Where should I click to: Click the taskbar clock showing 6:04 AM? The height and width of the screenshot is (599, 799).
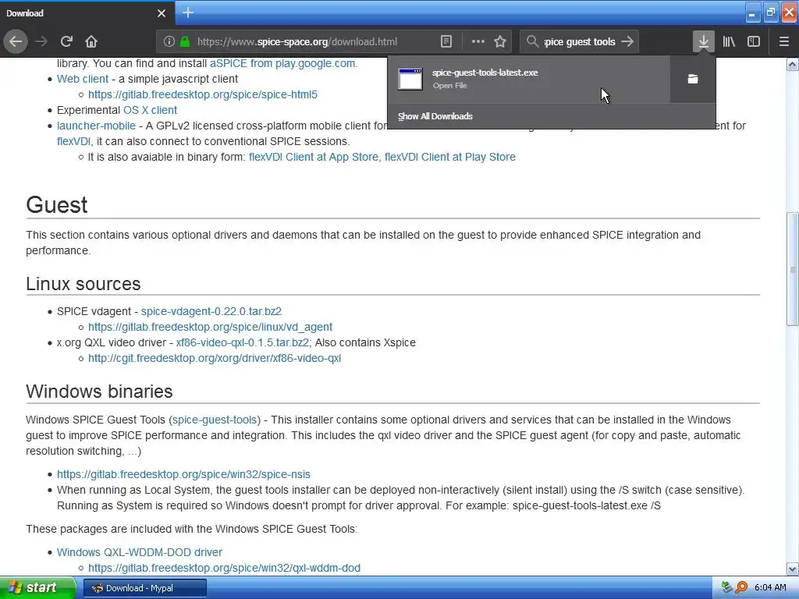point(770,588)
